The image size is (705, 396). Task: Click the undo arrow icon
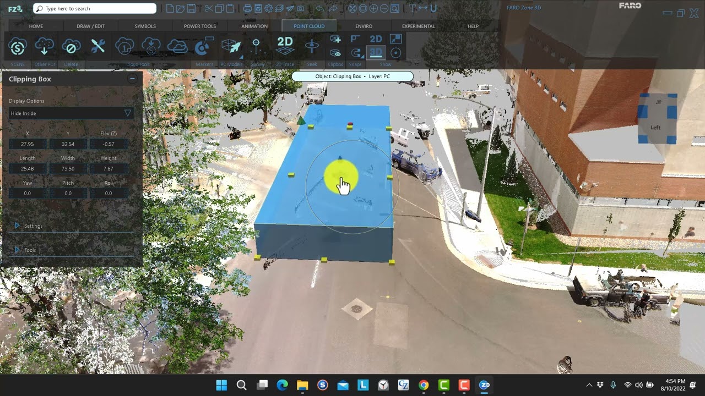coord(319,9)
